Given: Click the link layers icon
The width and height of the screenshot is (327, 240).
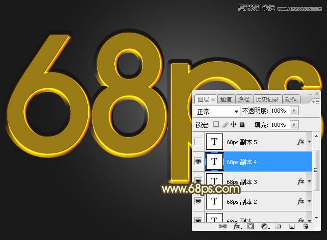Looking at the screenshot, I should pos(222,226).
